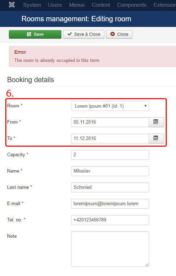Click the Close button in toolbar
The height and width of the screenshot is (276, 176).
coord(119,34)
